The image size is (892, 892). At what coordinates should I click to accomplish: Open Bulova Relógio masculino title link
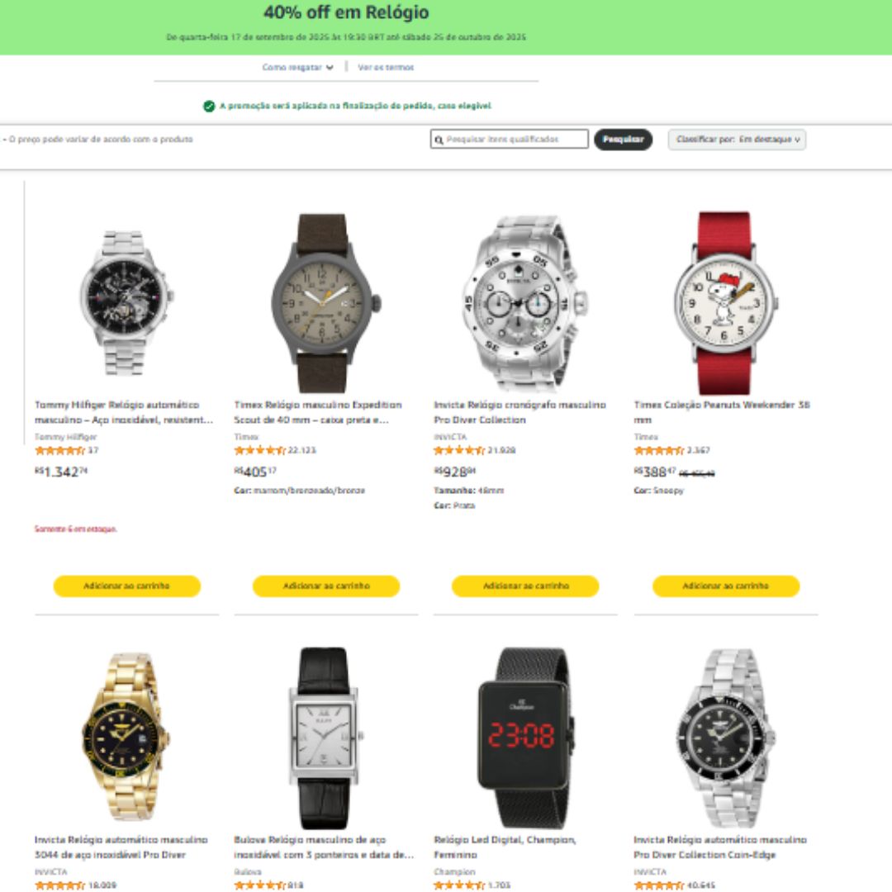(325, 847)
